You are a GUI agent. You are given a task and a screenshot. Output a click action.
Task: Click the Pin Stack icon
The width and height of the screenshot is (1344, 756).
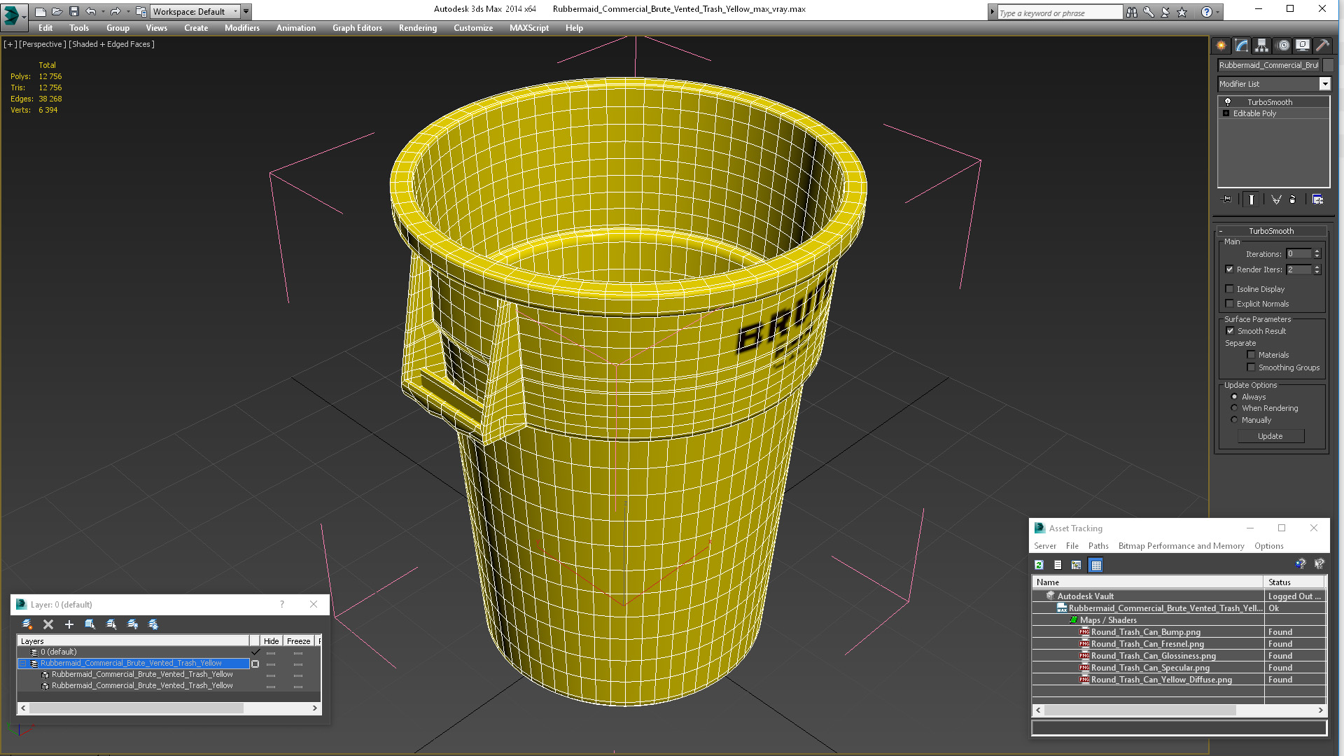click(x=1226, y=199)
